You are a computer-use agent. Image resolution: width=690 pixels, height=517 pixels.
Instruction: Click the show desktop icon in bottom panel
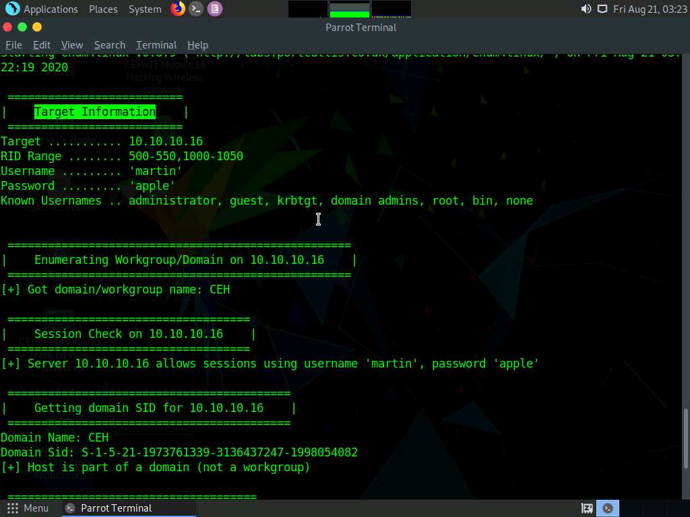[x=587, y=509]
